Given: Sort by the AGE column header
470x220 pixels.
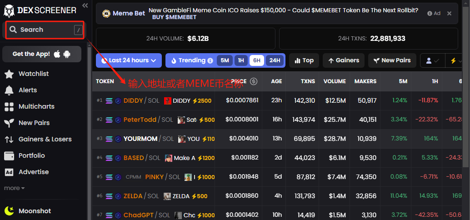Looking at the screenshot, I should (276, 81).
